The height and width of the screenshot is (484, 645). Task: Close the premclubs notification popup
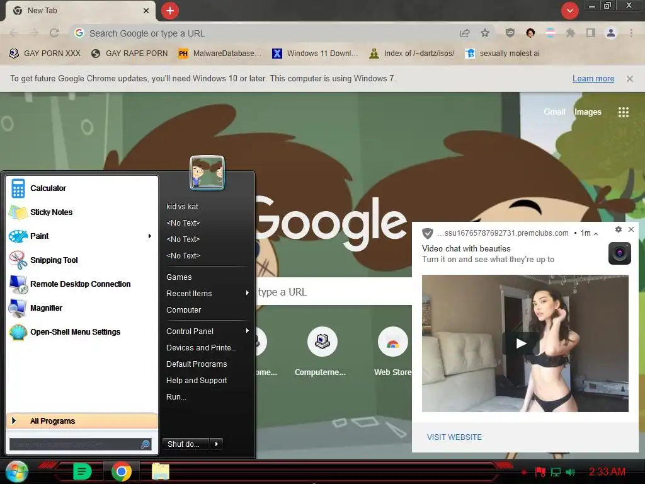tap(631, 229)
